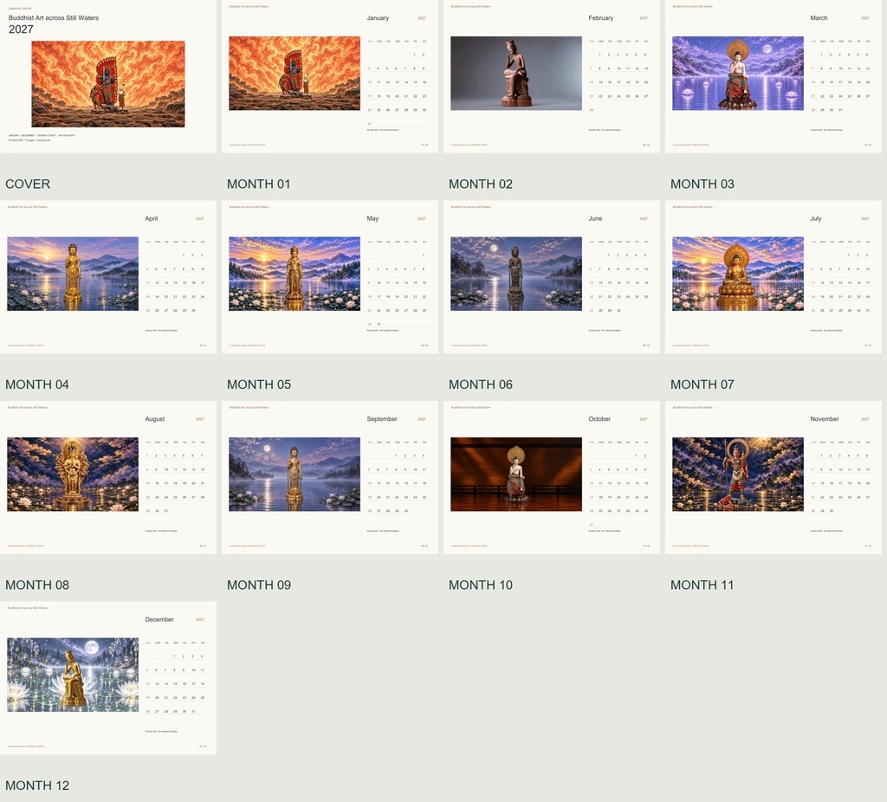
Task: Click the MONTH 08 label
Action: point(36,585)
